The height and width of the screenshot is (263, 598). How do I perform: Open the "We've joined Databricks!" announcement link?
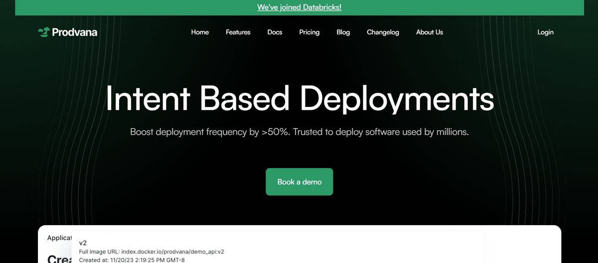(x=299, y=7)
